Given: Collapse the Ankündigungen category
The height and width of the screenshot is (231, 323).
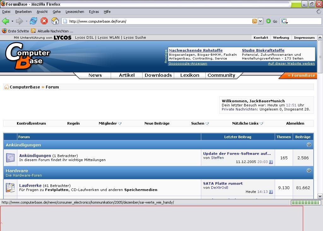Looking at the screenshot, I should pos(309,145).
